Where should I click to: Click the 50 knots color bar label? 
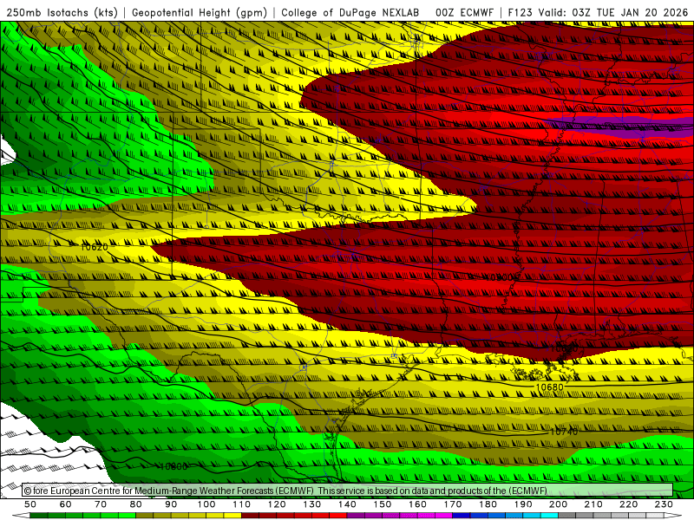30,504
